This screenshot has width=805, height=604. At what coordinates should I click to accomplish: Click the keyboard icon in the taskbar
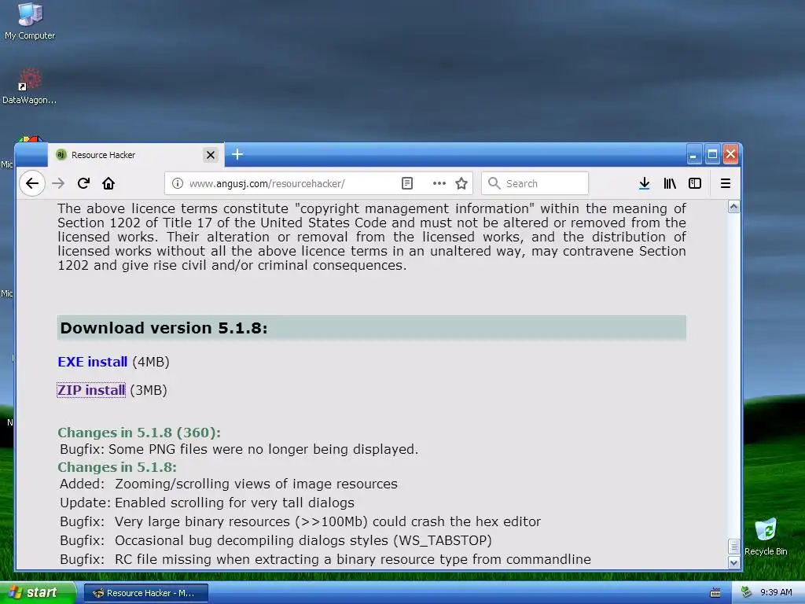(x=715, y=593)
